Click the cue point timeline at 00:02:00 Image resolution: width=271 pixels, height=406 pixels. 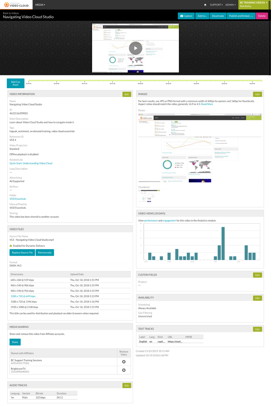(140, 81)
